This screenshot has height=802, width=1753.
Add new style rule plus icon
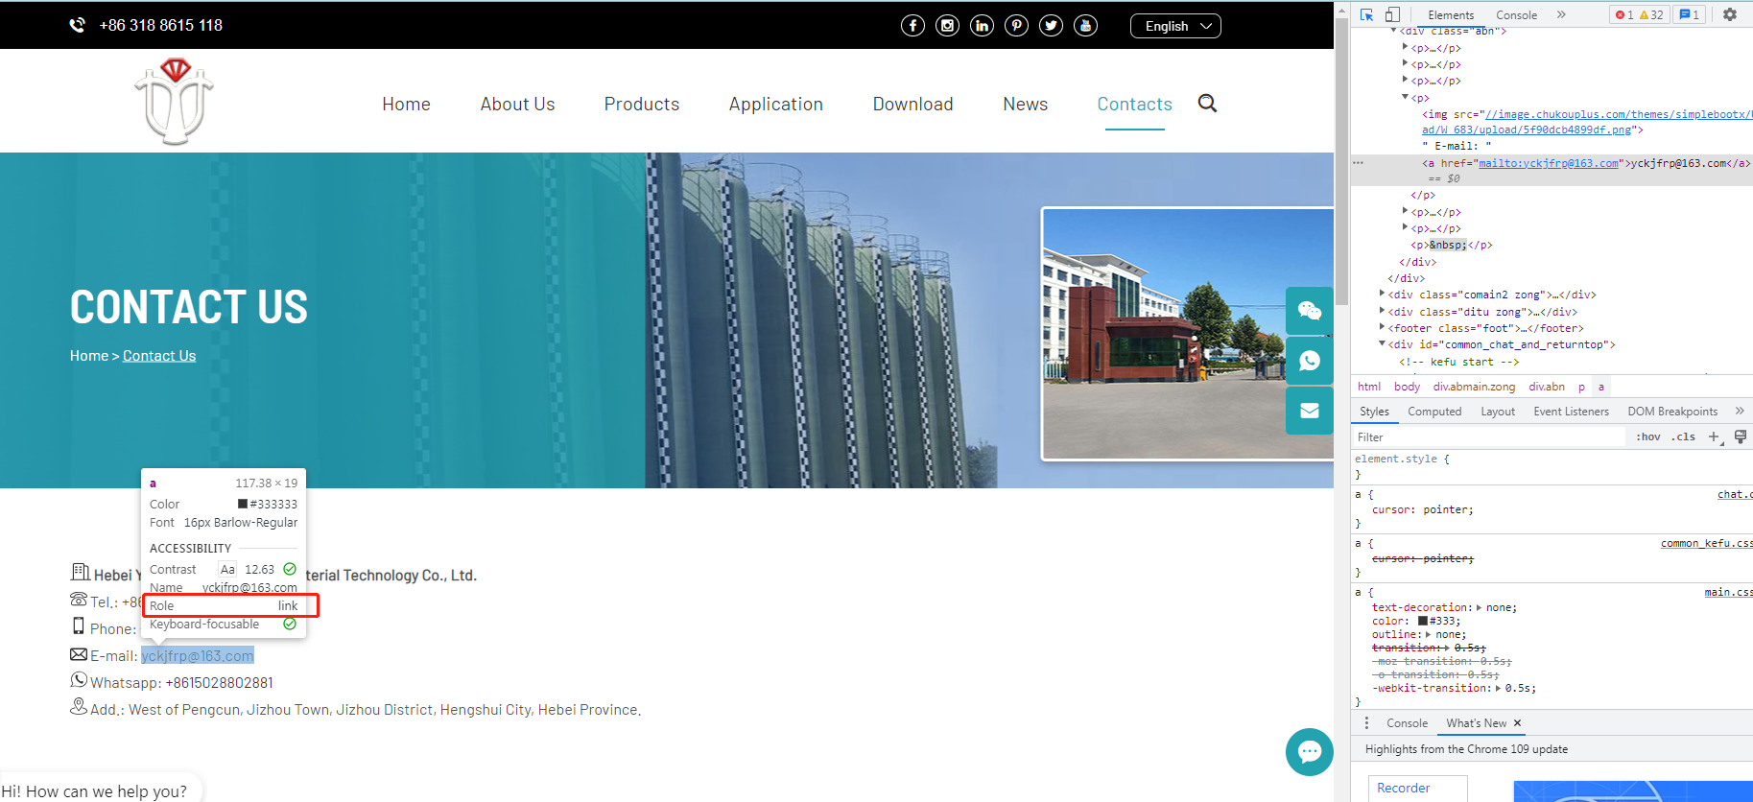coord(1715,436)
